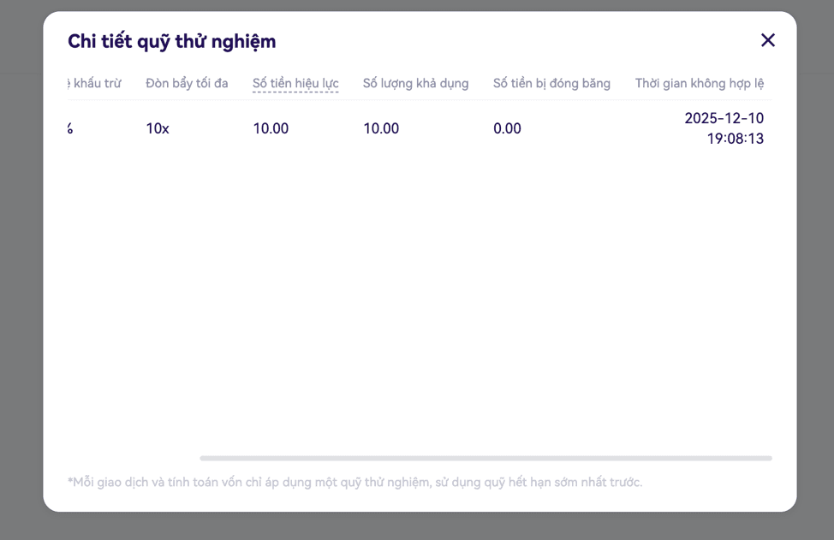
Task: Click the dimmed backdrop left of the dialog
Action: (21, 274)
